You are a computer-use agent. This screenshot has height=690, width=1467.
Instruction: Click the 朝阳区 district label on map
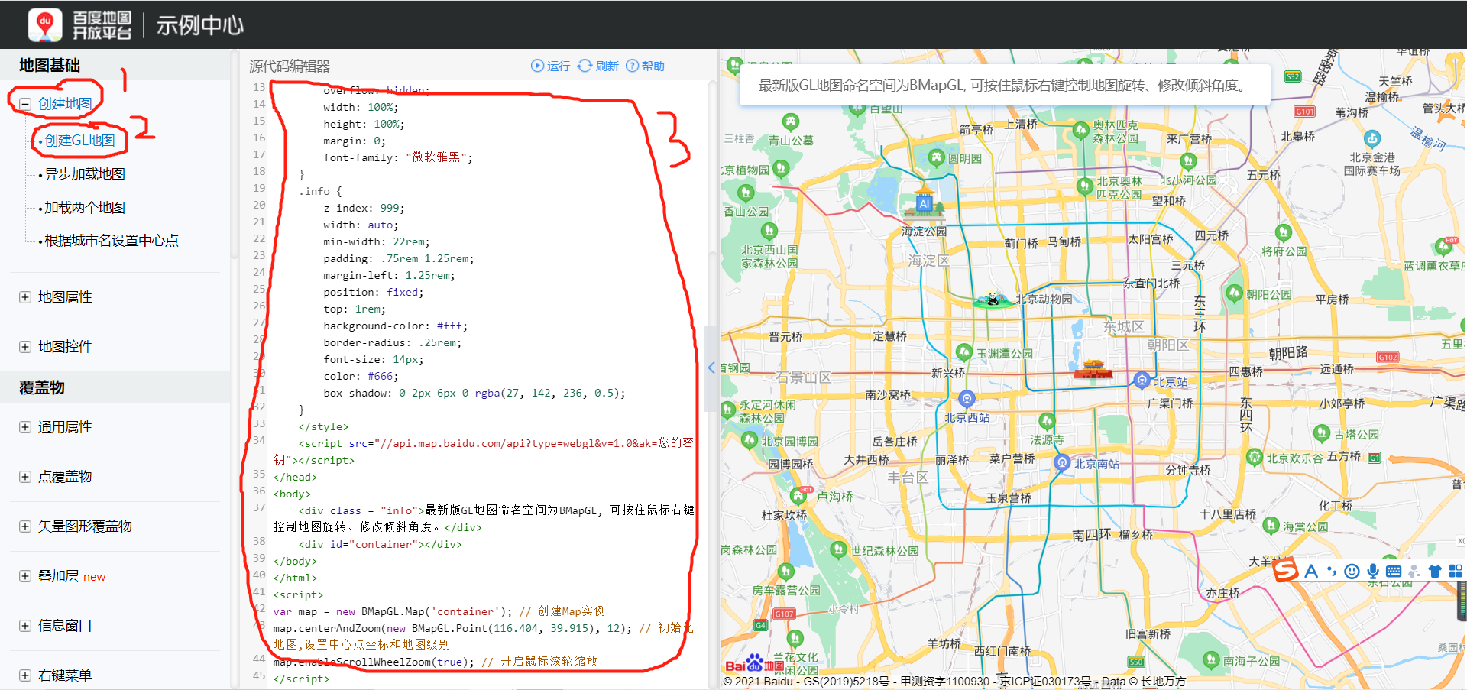[1167, 345]
